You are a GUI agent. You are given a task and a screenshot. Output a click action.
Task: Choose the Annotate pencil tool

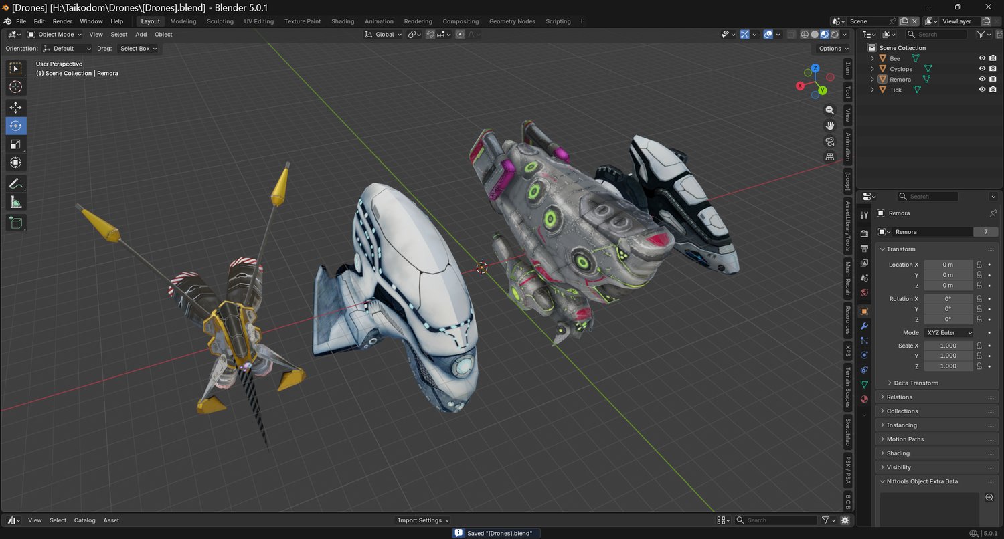16,183
